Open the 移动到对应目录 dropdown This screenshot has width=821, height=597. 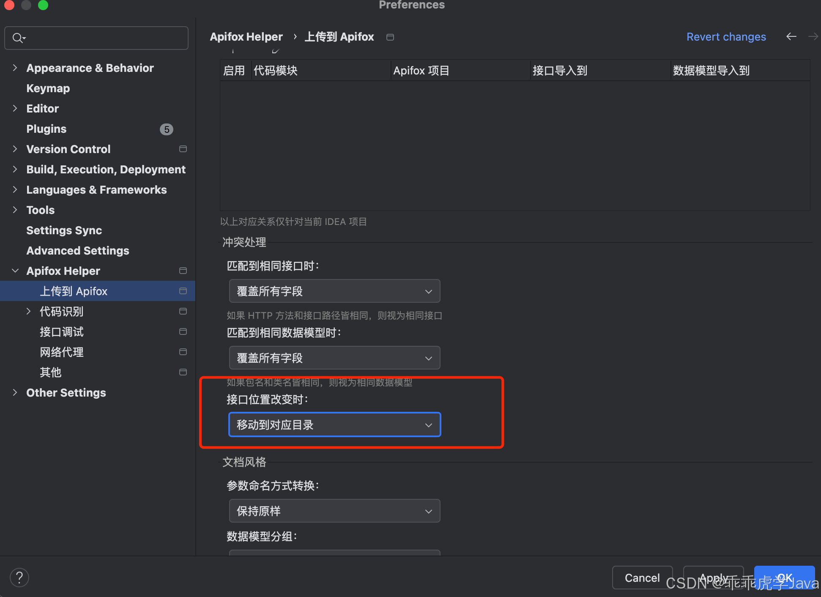(334, 424)
